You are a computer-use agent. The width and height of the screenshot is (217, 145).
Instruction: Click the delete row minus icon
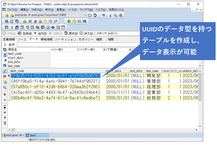click(5, 100)
